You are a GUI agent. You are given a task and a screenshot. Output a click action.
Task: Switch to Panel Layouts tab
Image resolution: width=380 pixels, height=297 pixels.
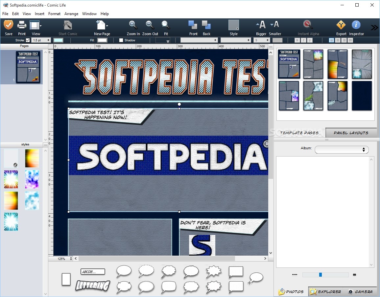point(351,133)
